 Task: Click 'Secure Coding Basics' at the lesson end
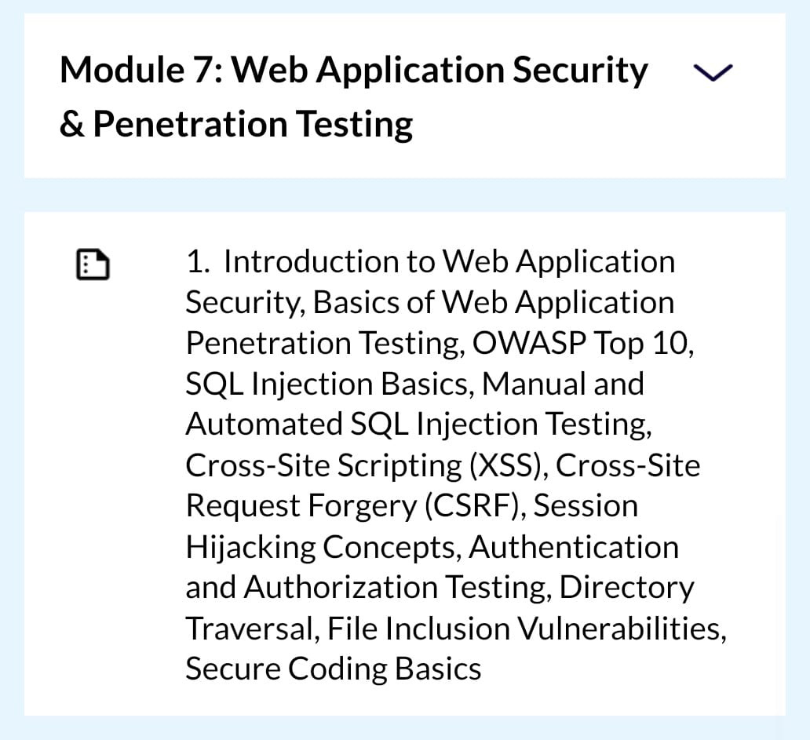tap(334, 669)
